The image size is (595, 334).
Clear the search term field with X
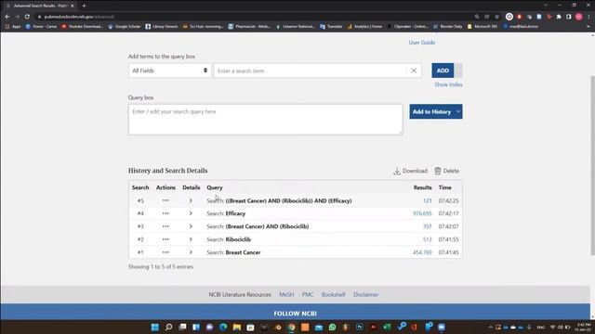tap(414, 71)
